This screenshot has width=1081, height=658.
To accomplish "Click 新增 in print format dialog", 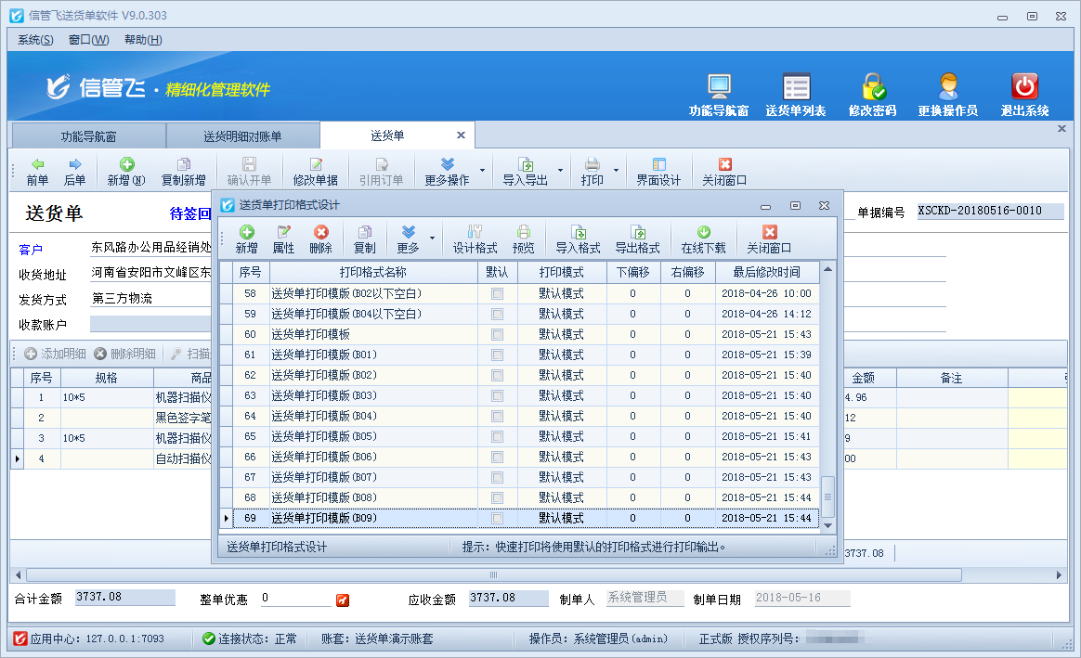I will [x=246, y=239].
